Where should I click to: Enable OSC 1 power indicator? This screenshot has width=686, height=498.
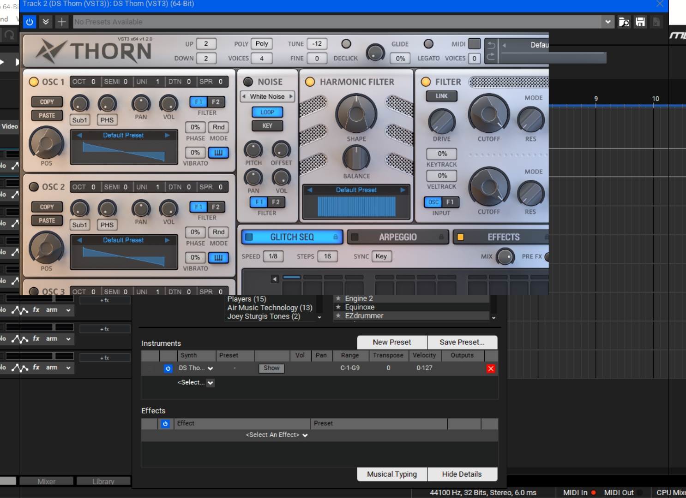click(x=34, y=82)
